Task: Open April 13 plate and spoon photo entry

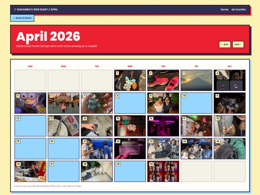Action: pyautogui.click(x=64, y=126)
